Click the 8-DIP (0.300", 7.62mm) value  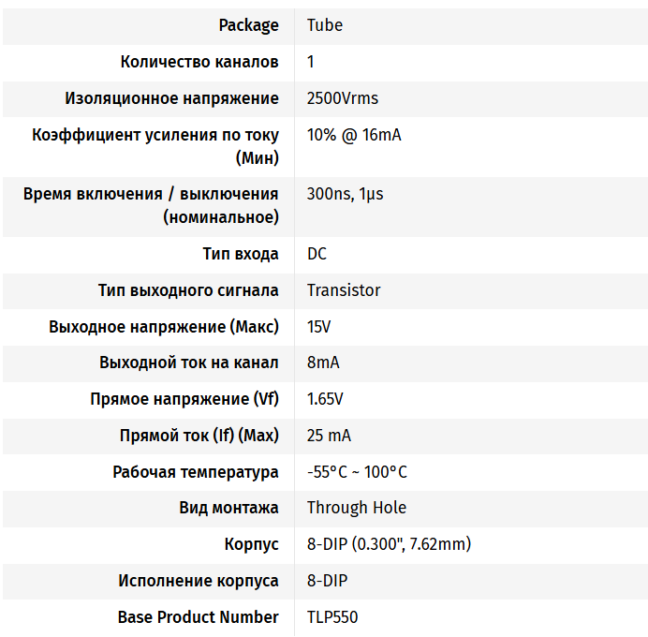click(x=389, y=544)
